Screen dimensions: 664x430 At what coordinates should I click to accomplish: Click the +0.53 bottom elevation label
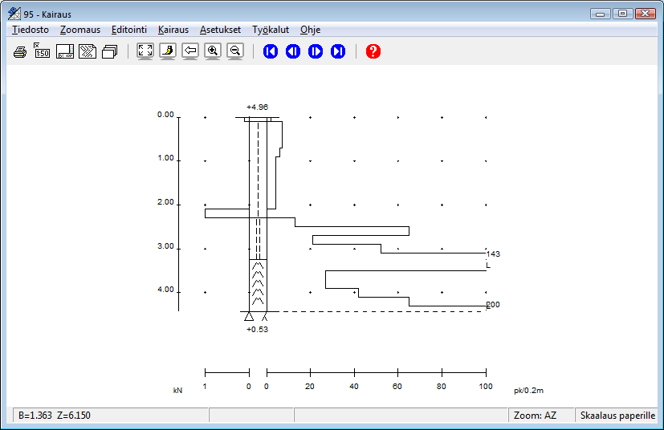click(257, 329)
